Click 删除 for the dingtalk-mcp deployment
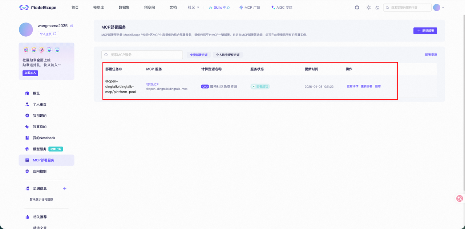Viewport: 465px width, 229px height. pyautogui.click(x=378, y=87)
